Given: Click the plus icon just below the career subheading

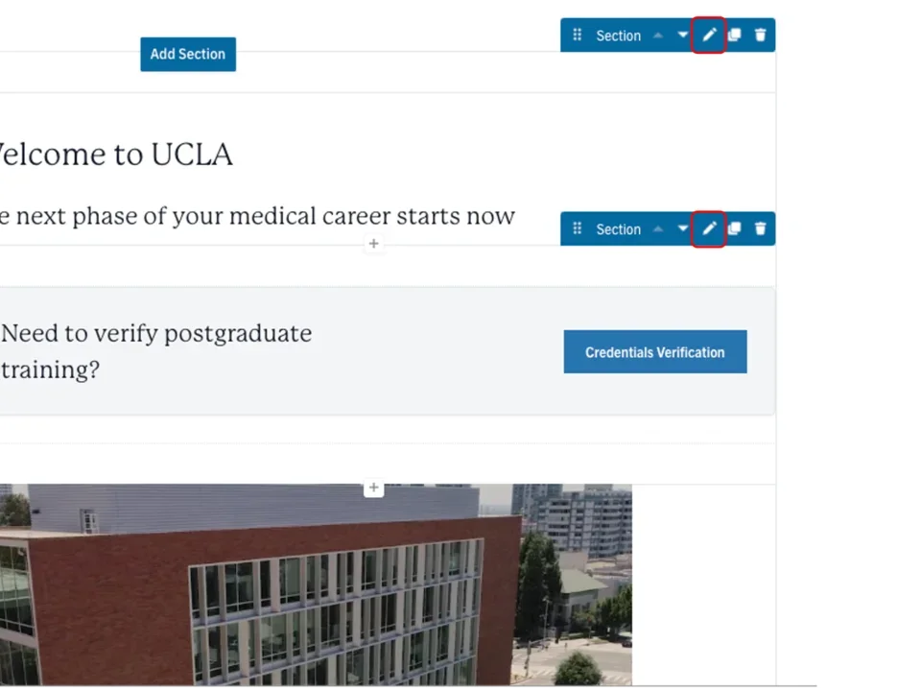Looking at the screenshot, I should click(373, 244).
